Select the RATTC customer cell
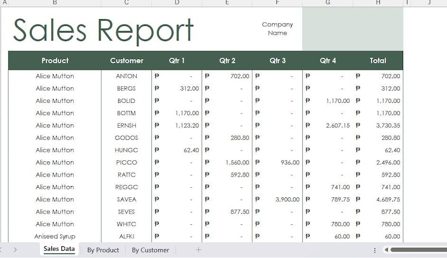Image resolution: width=447 pixels, height=258 pixels. pos(126,175)
